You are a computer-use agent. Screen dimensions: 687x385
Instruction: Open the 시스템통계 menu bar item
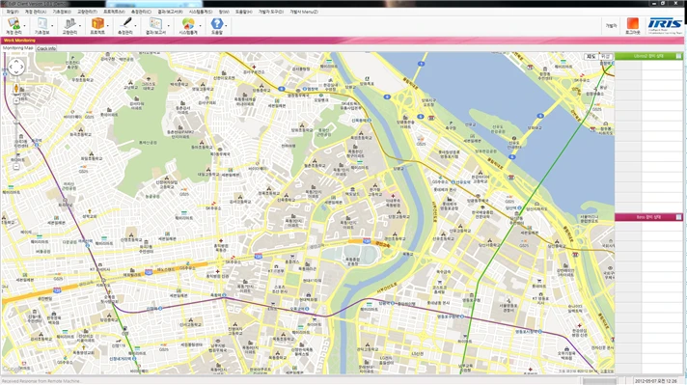201,12
